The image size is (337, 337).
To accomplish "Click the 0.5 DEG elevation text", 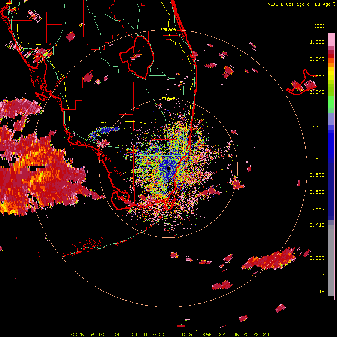I will point(180,334).
